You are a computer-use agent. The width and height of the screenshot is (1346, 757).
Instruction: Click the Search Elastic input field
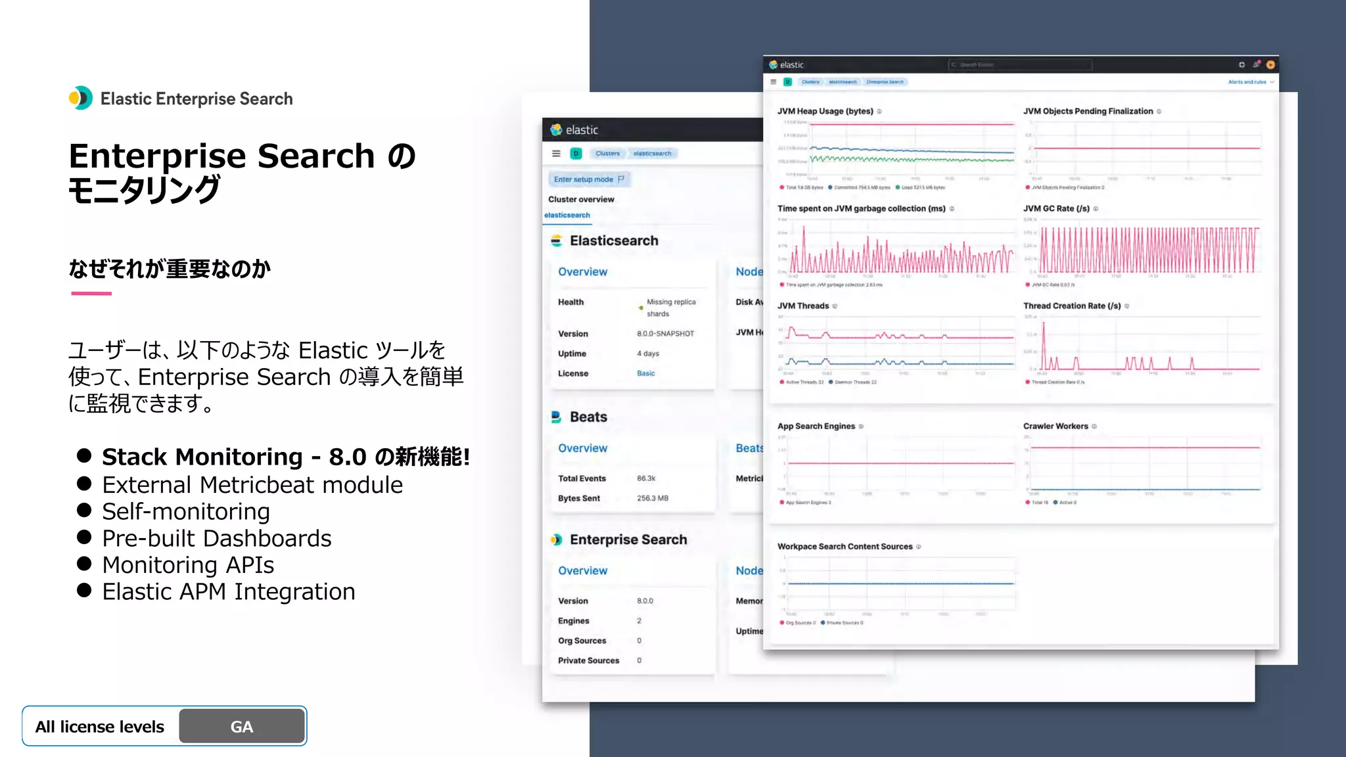[1020, 64]
